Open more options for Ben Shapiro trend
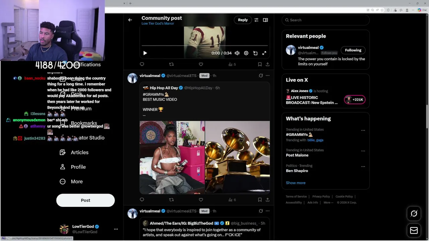 363,166
